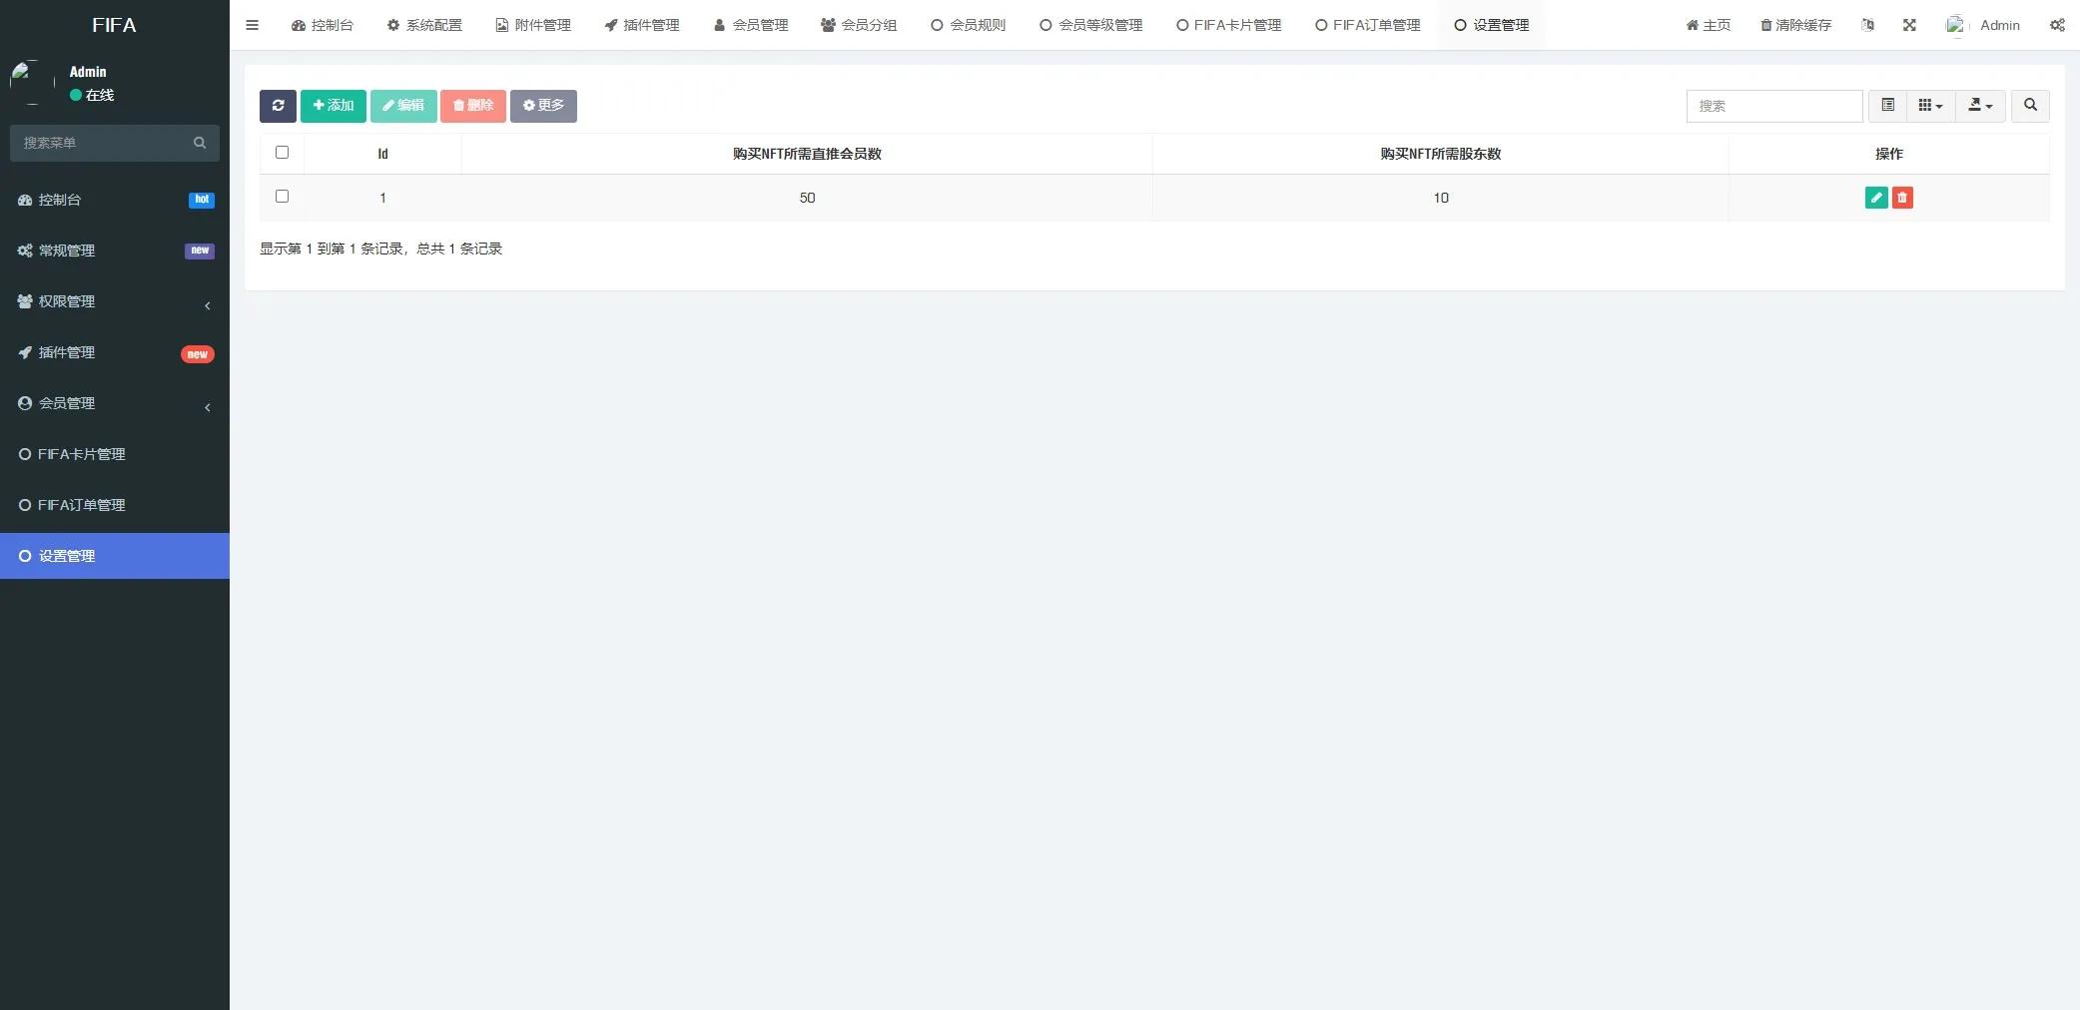Click the 操作 column header

tap(1889, 154)
